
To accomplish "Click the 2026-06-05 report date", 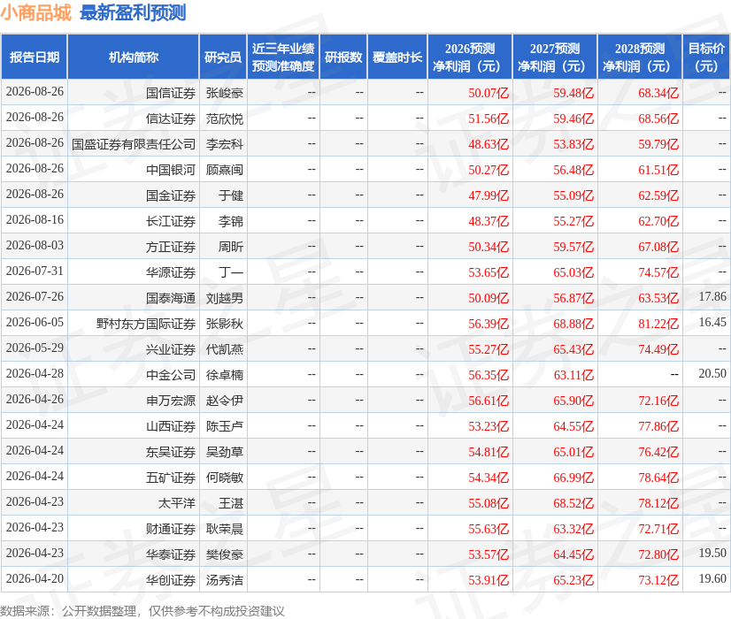I will (35, 322).
